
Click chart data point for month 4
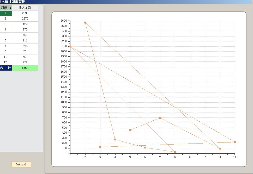pyautogui.click(x=115, y=140)
